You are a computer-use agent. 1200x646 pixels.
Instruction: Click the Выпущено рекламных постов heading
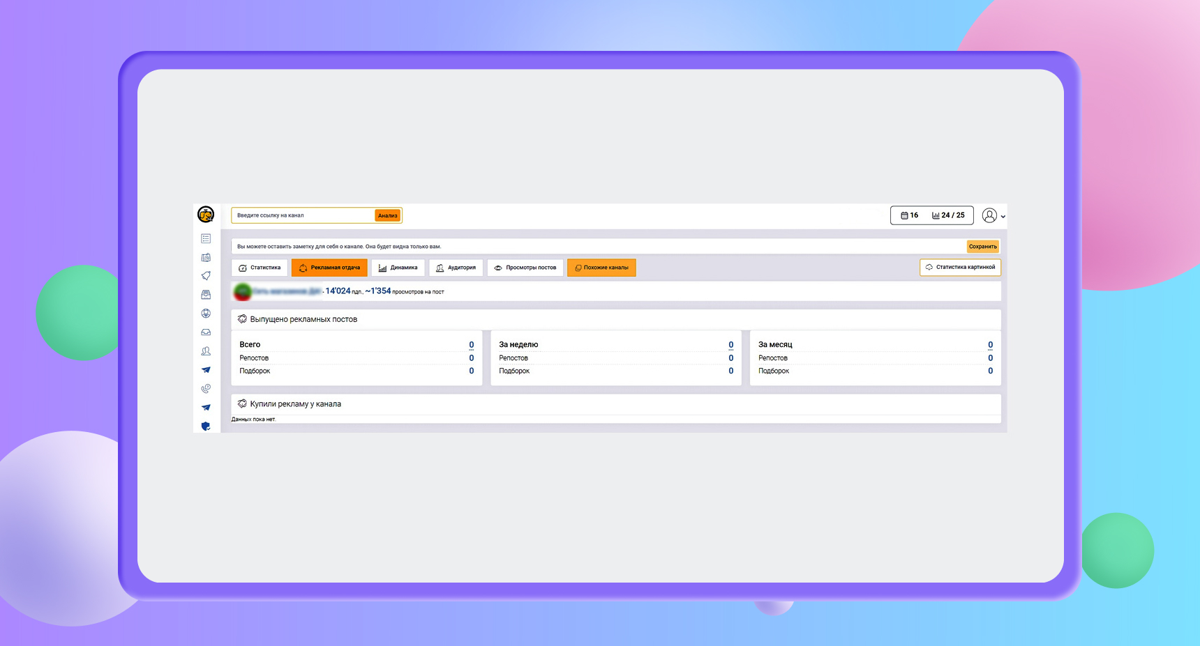pos(303,319)
